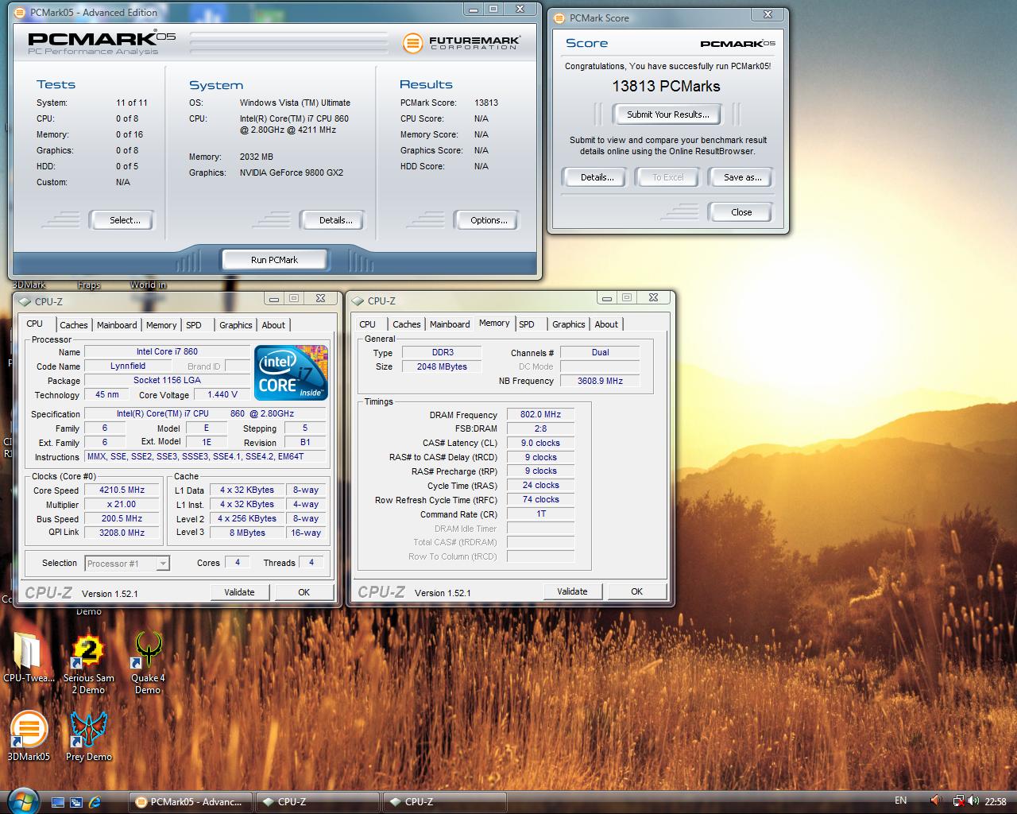
Task: Click Row Refresh Cycle Time value 74 clocks
Action: [540, 500]
